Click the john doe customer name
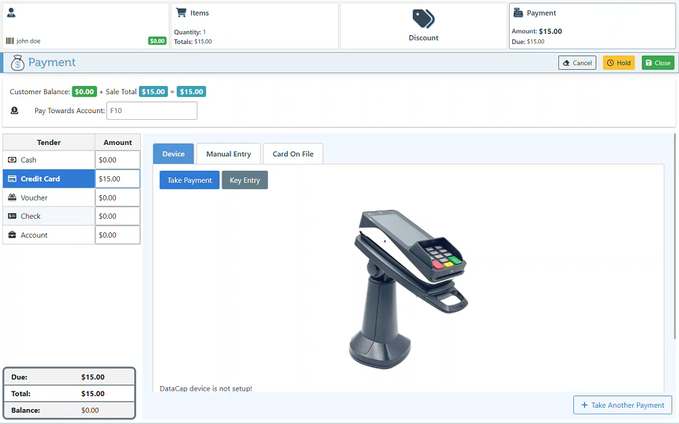Image resolution: width=679 pixels, height=424 pixels. point(28,41)
